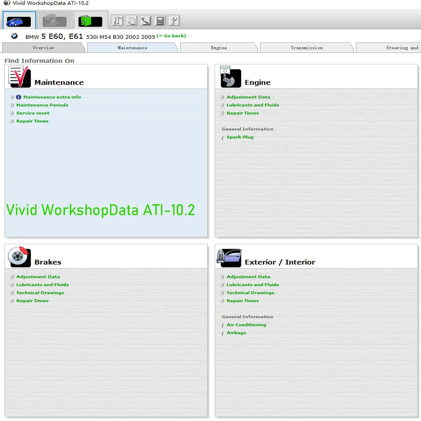Image resolution: width=421 pixels, height=421 pixels.
Task: Click the blue info icon beside Maintenance extra info
Action: [x=19, y=97]
